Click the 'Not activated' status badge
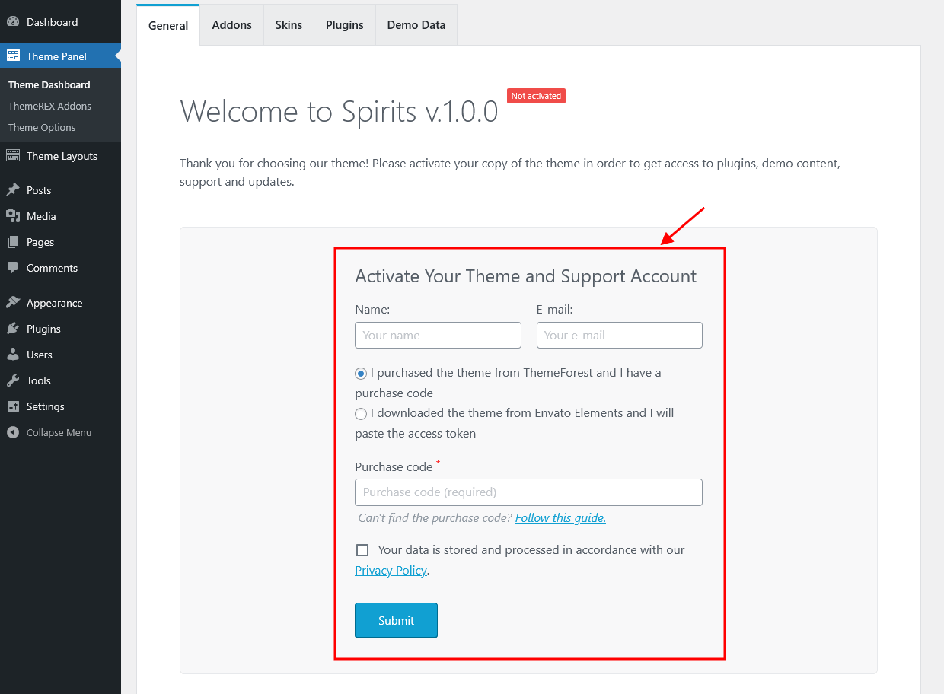The width and height of the screenshot is (944, 694). coord(536,96)
